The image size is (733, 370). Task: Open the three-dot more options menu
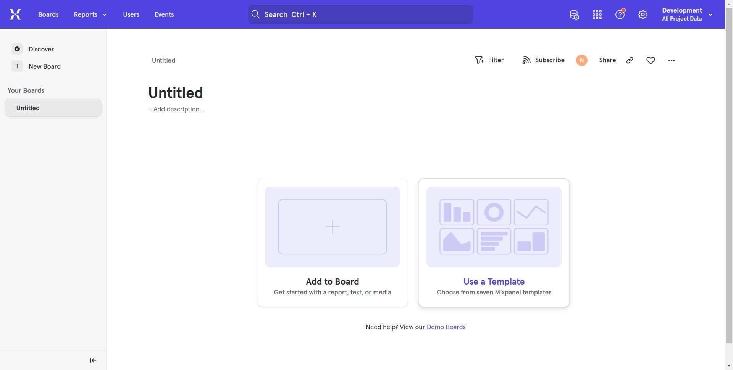(x=672, y=60)
